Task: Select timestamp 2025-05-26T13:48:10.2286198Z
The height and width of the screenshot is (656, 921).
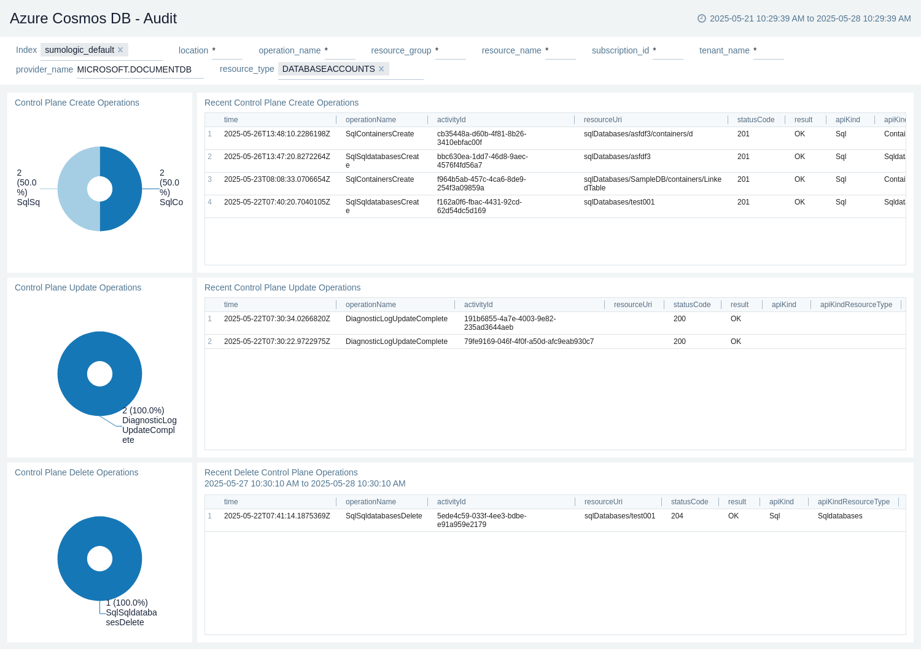Action: coord(277,134)
